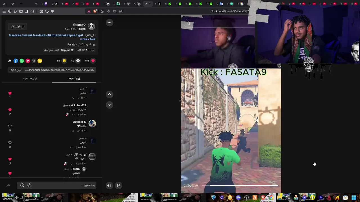Toggle the browser sidebar panel icon
Image resolution: width=360 pixels, height=202 pixels.
tap(26, 11)
